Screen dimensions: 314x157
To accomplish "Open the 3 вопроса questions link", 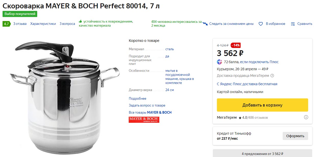I will coord(67,24).
